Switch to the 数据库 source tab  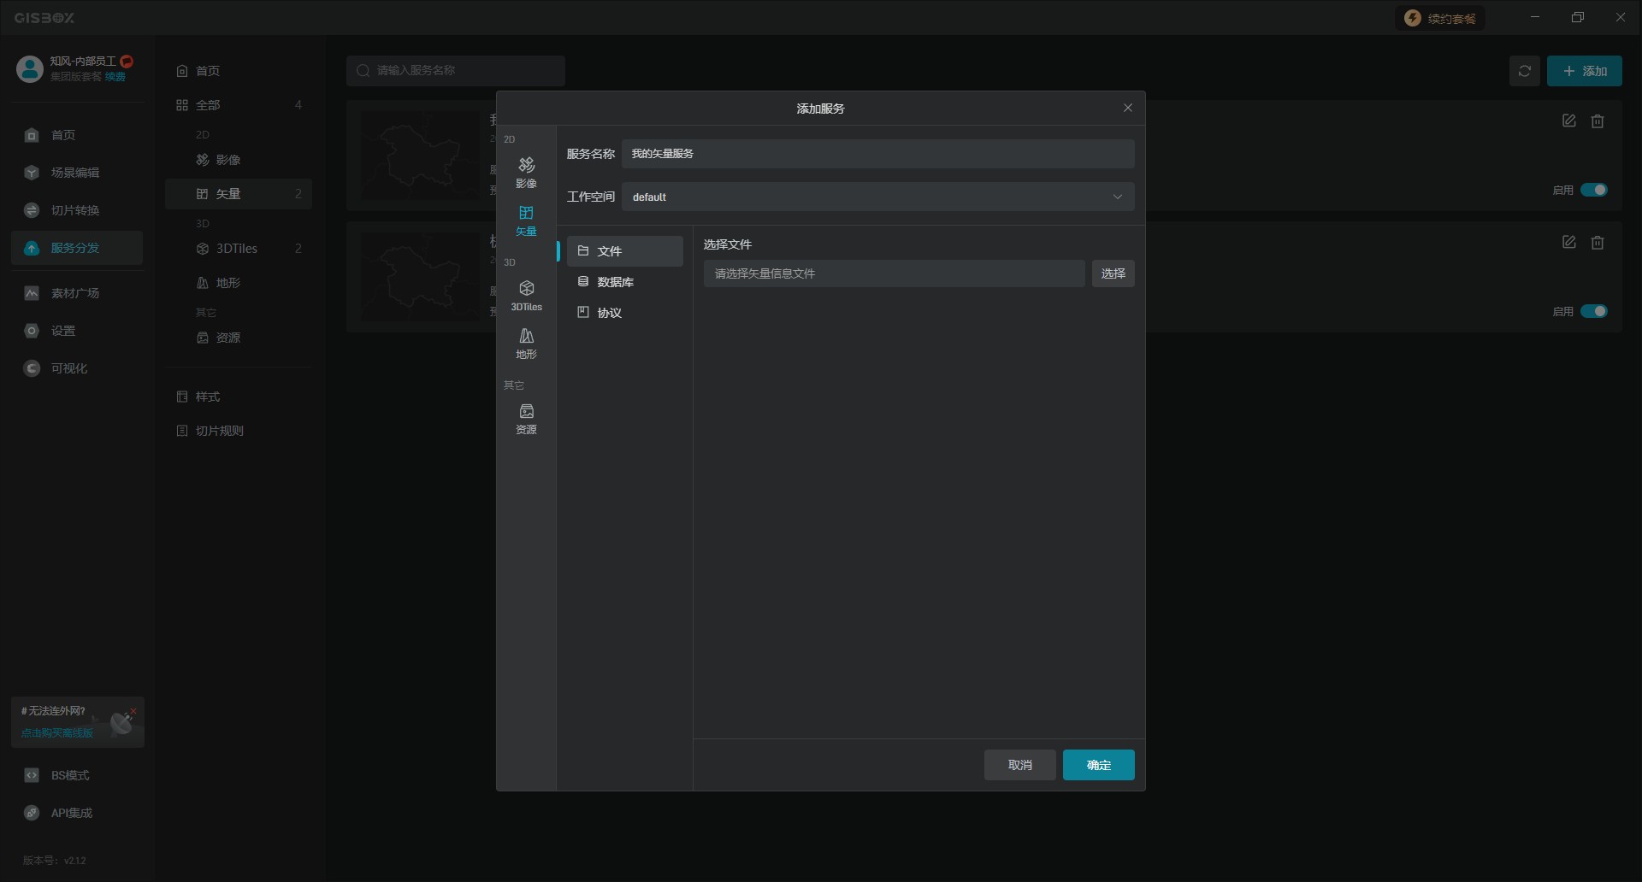click(624, 282)
